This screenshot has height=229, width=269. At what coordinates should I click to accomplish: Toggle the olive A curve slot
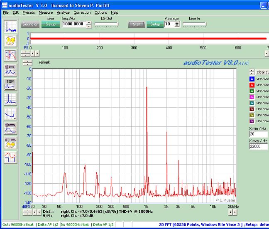pos(252,115)
